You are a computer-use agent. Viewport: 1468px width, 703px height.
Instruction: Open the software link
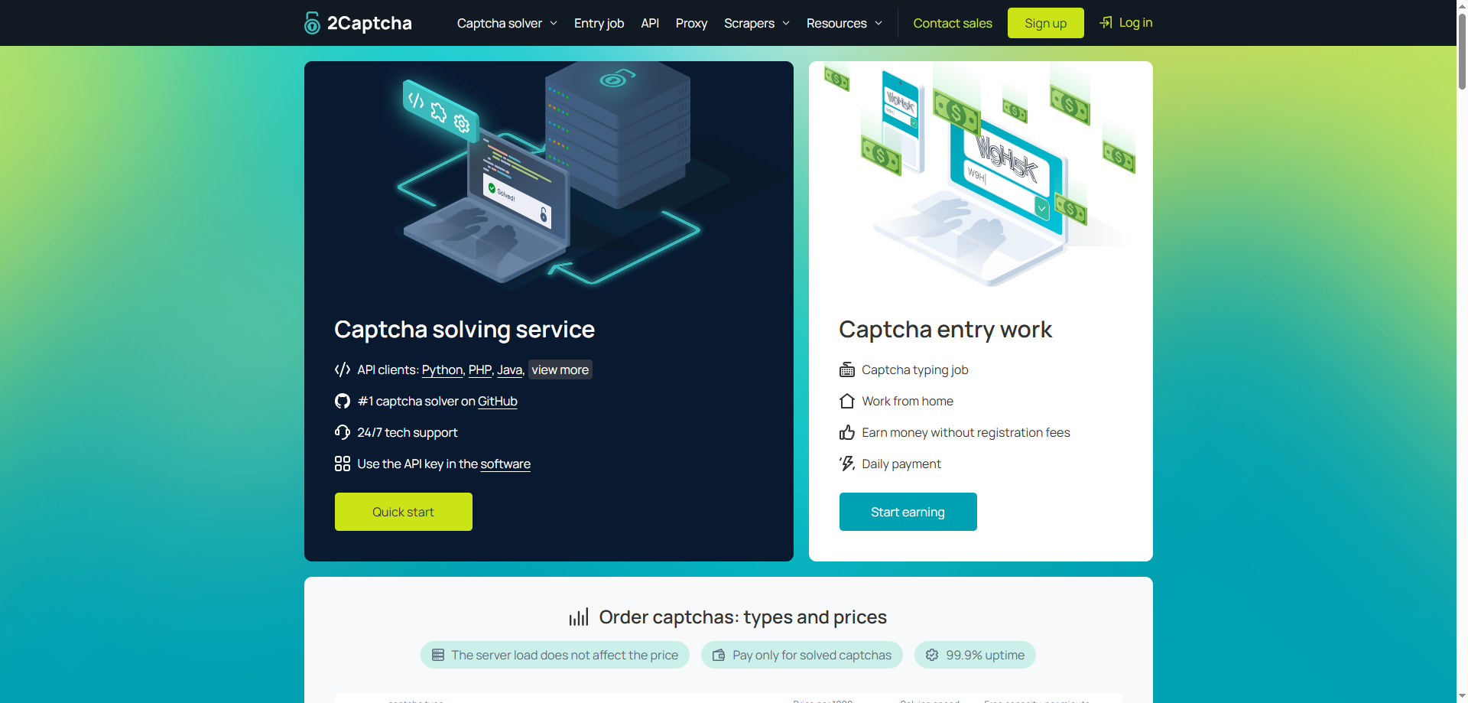pos(505,464)
